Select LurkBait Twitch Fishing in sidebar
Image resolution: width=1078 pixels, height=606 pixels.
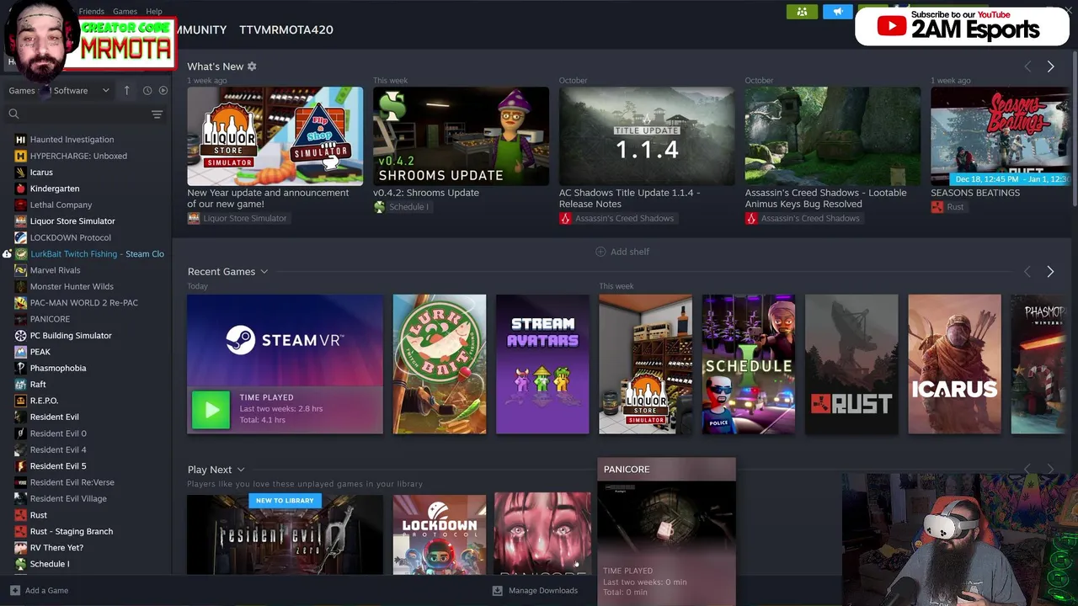pos(97,253)
